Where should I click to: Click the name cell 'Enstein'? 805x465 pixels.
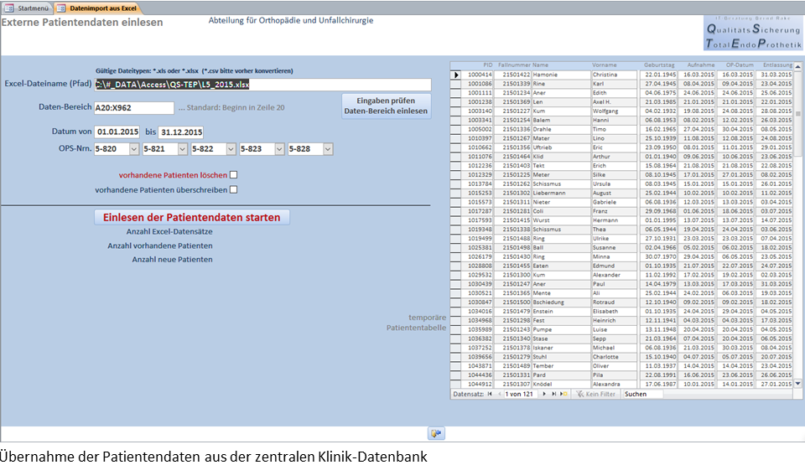[561, 312]
